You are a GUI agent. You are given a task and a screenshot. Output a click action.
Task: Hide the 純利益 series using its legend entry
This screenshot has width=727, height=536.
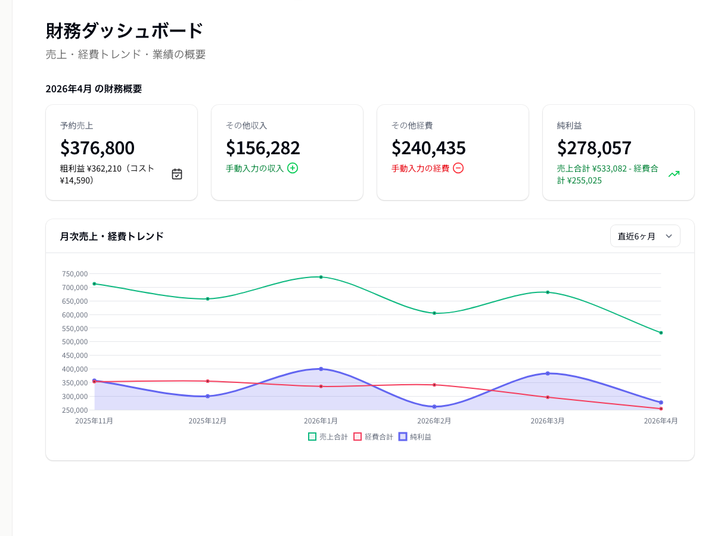[415, 437]
